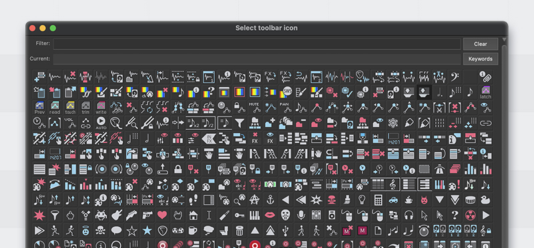Select the automation 'trim' icon
Viewport: 534px width, 248px height.
click(x=85, y=107)
